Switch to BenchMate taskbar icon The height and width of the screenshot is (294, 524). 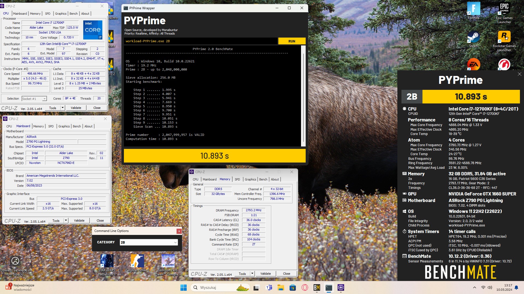click(317, 287)
